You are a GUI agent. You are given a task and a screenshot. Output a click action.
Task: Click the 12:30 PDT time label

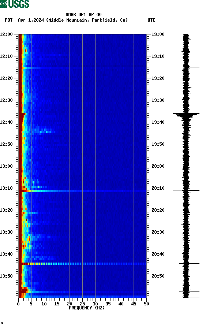coord(6,100)
